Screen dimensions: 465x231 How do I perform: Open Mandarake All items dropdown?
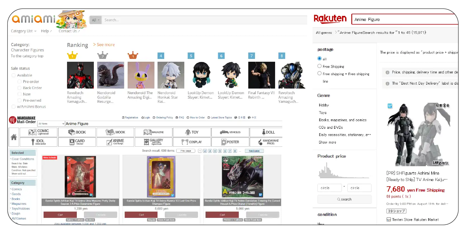pyautogui.click(x=51, y=123)
